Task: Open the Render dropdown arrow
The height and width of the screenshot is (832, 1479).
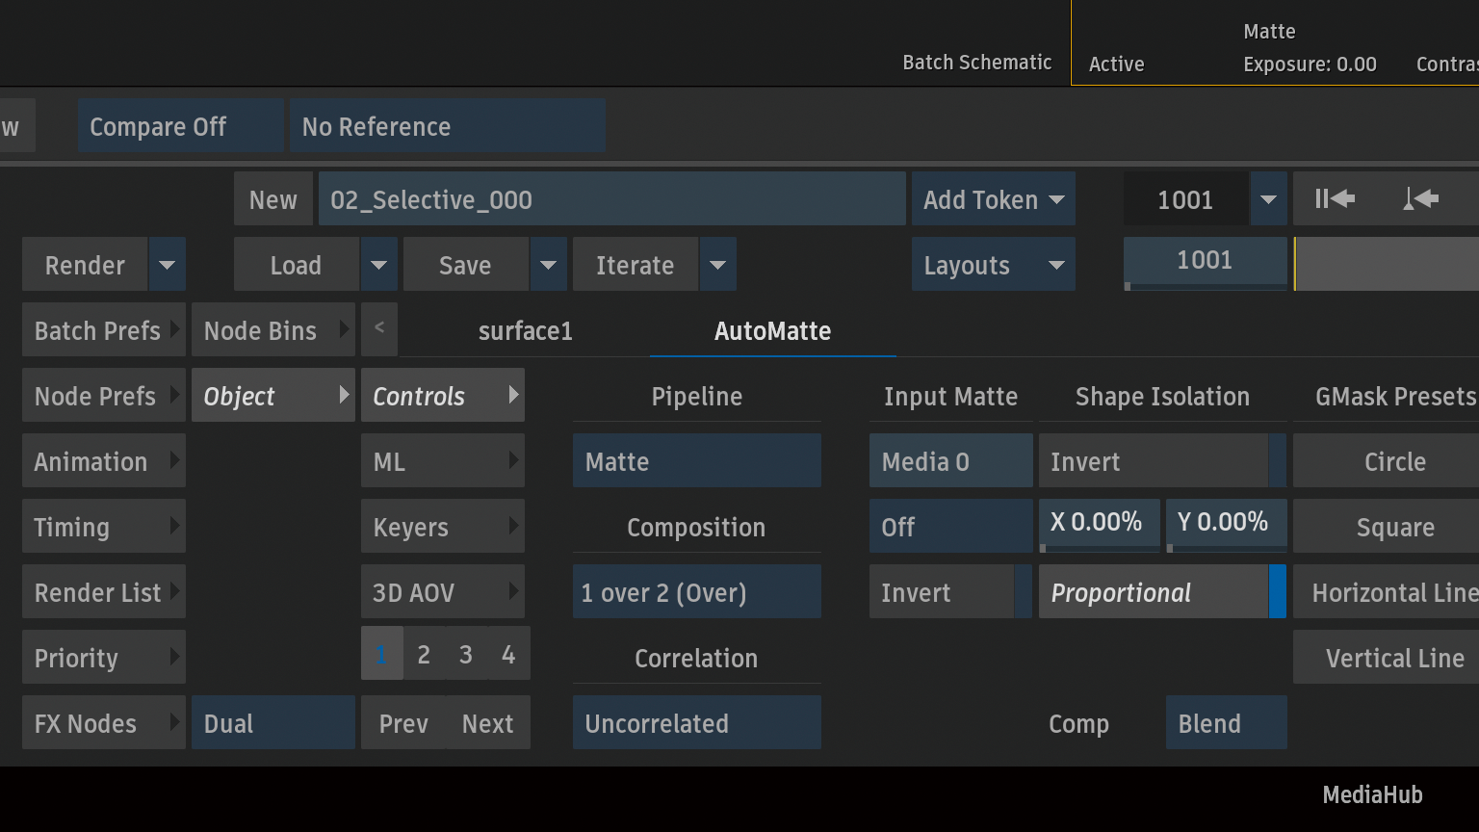Action: pyautogui.click(x=167, y=265)
